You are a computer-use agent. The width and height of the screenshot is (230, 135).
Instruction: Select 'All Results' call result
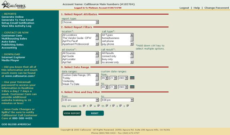tap(116, 53)
